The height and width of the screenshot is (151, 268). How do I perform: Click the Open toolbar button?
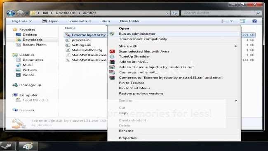tap(51, 21)
